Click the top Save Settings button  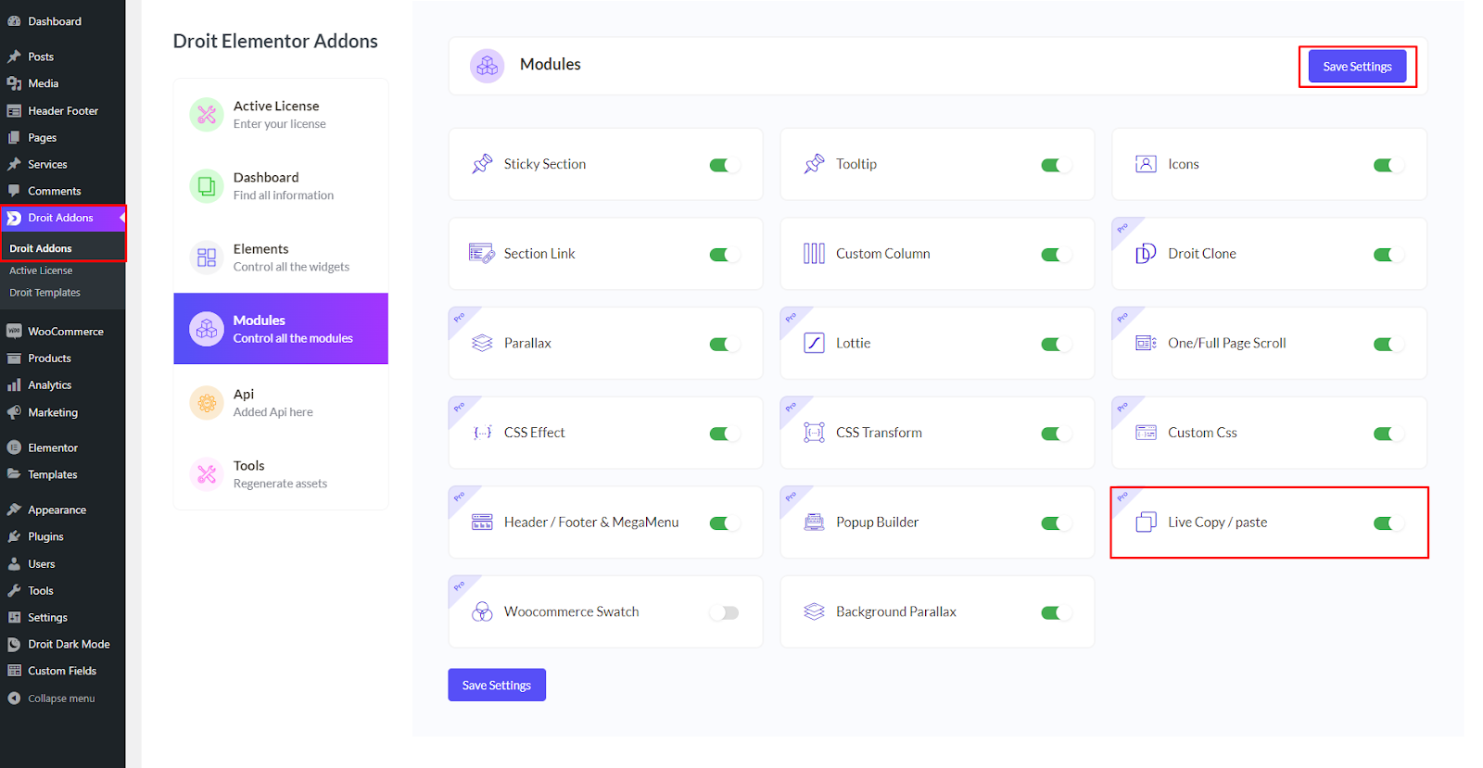1357,67
